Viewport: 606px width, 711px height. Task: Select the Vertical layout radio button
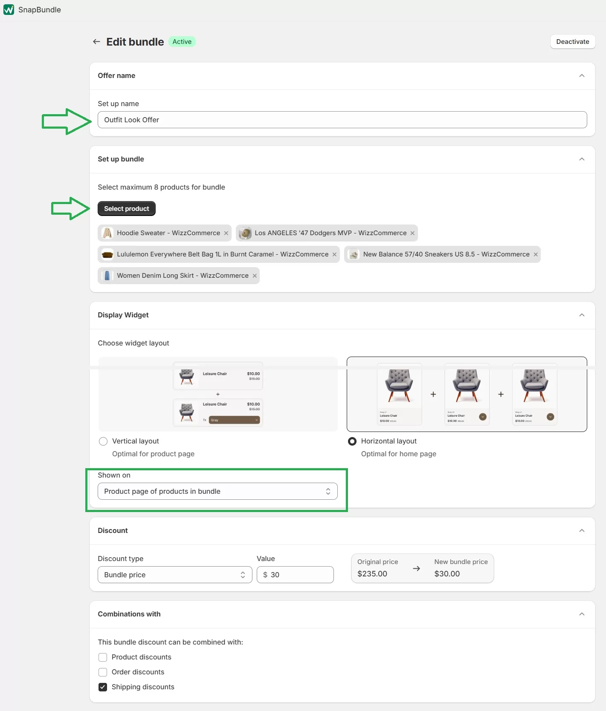pos(103,441)
